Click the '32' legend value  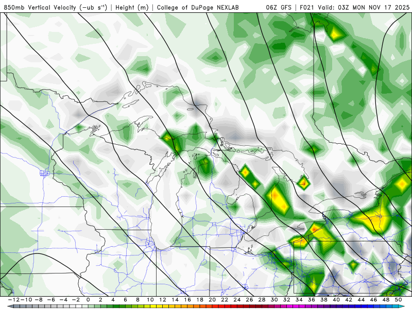click(x=287, y=300)
